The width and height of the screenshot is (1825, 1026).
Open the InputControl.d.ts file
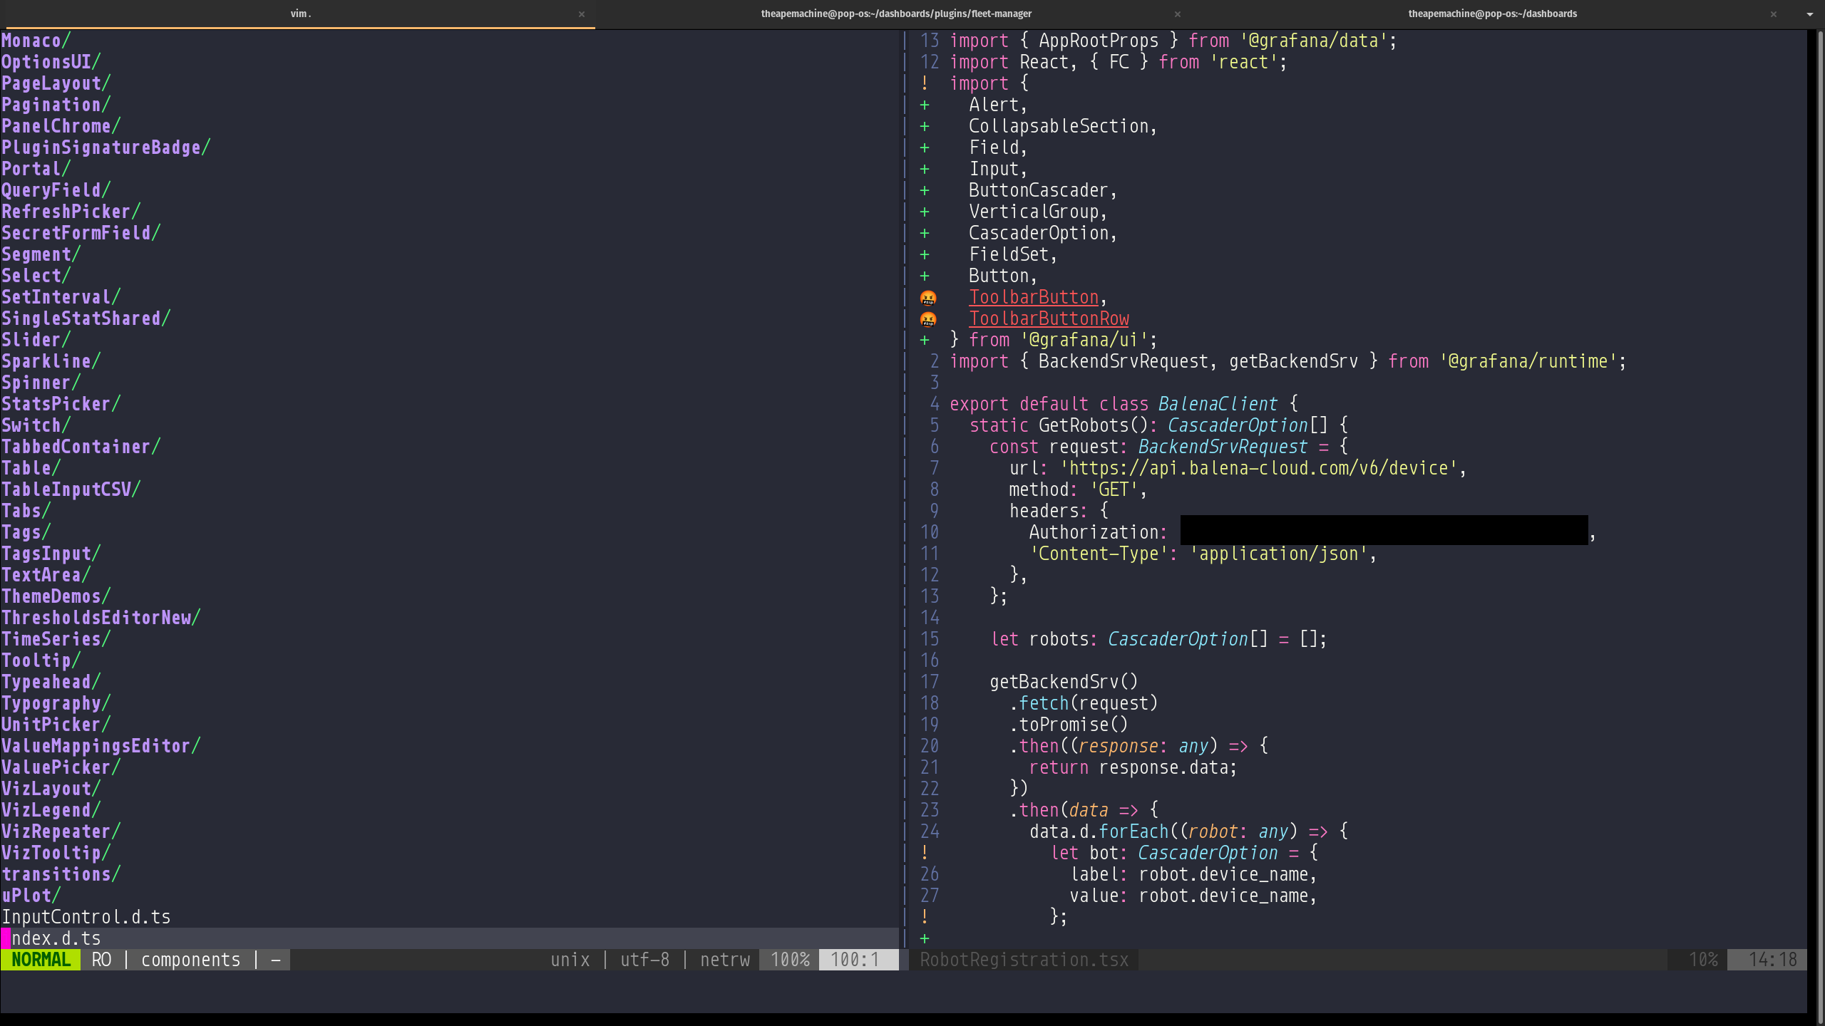coord(86,917)
